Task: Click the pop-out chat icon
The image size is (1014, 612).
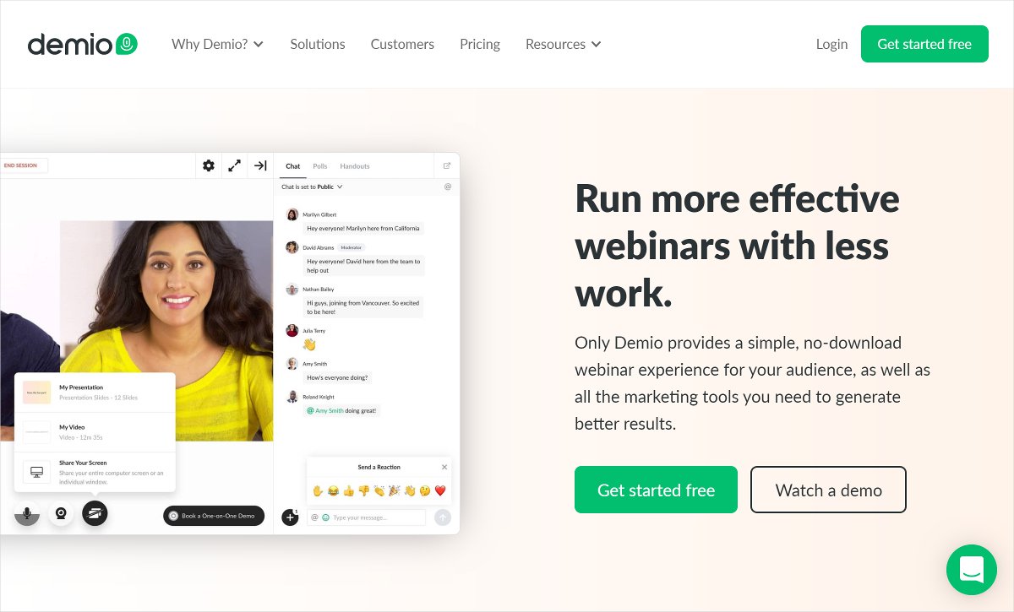Action: 447,165
